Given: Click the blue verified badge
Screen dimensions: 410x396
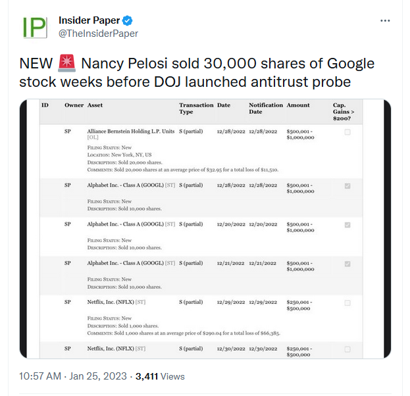Looking at the screenshot, I should [127, 20].
